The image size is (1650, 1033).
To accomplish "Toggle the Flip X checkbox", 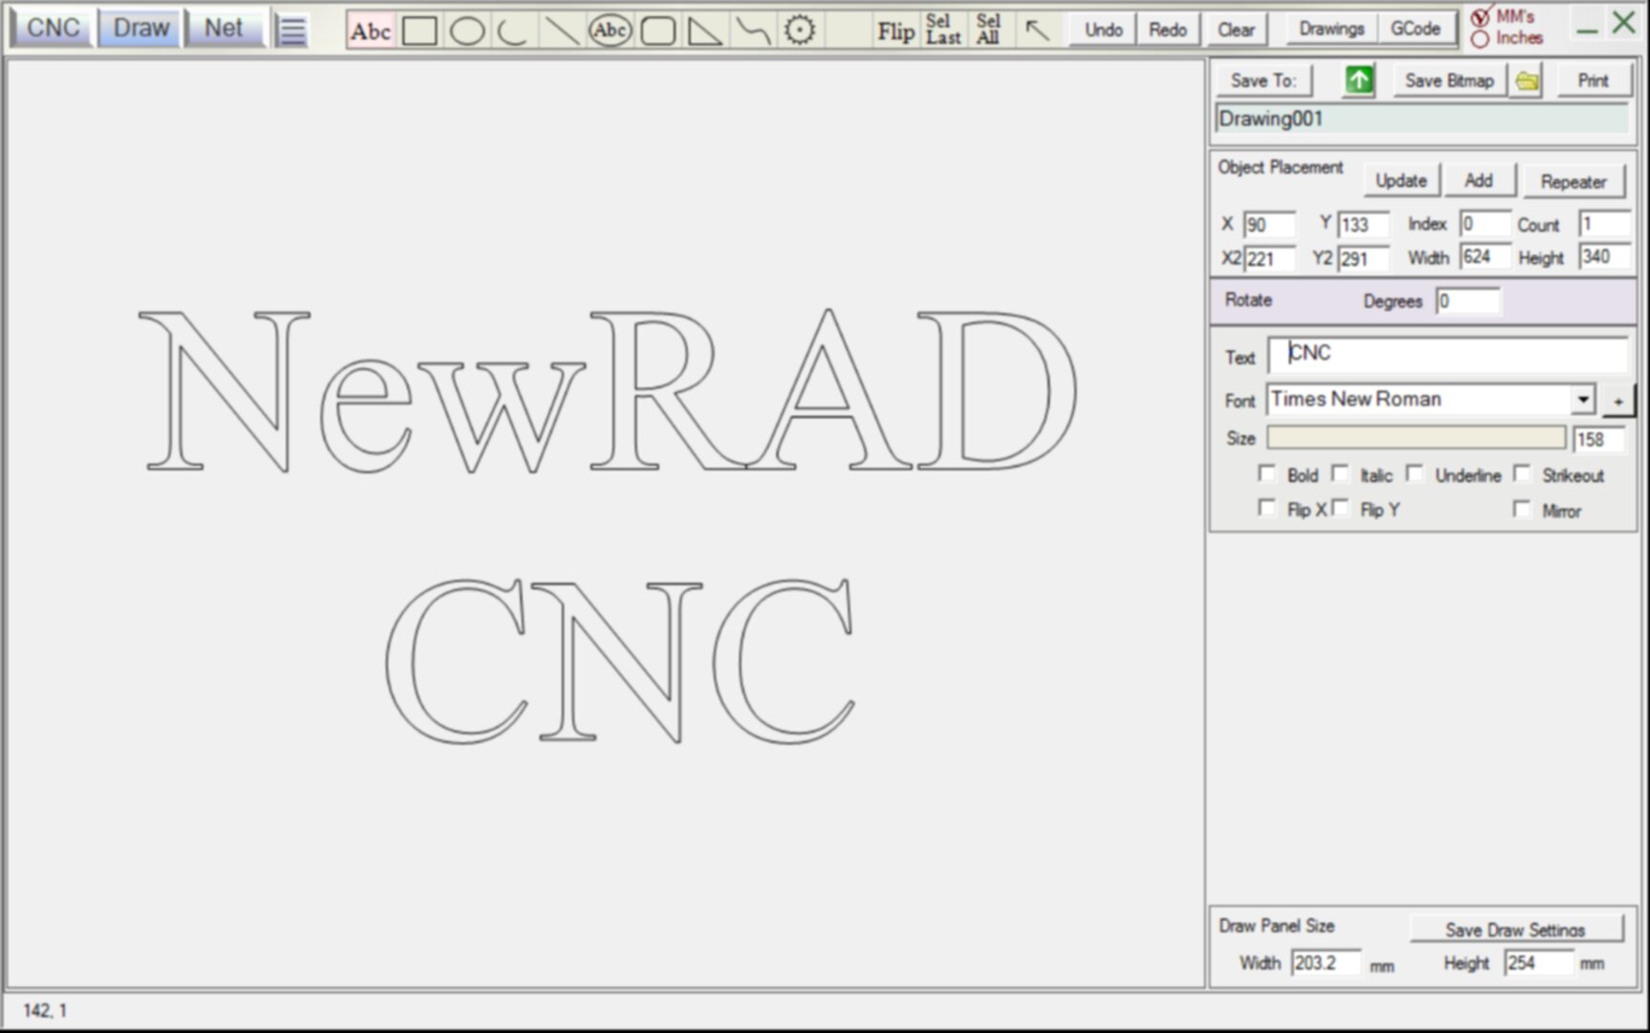I will (1267, 509).
